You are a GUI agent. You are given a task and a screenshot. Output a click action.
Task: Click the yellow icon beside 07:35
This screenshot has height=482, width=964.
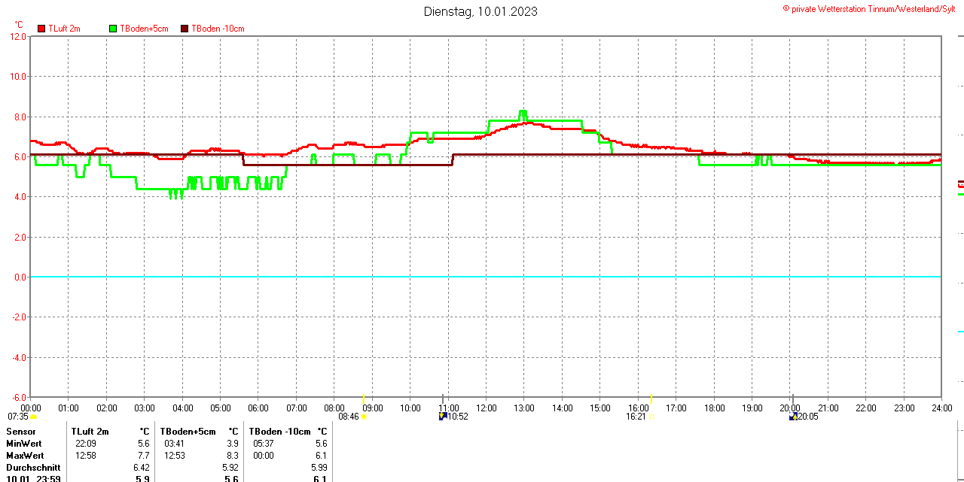[x=33, y=417]
